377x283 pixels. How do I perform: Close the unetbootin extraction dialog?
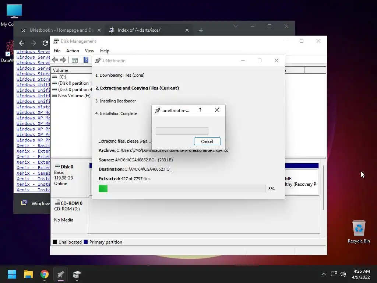pos(216,110)
